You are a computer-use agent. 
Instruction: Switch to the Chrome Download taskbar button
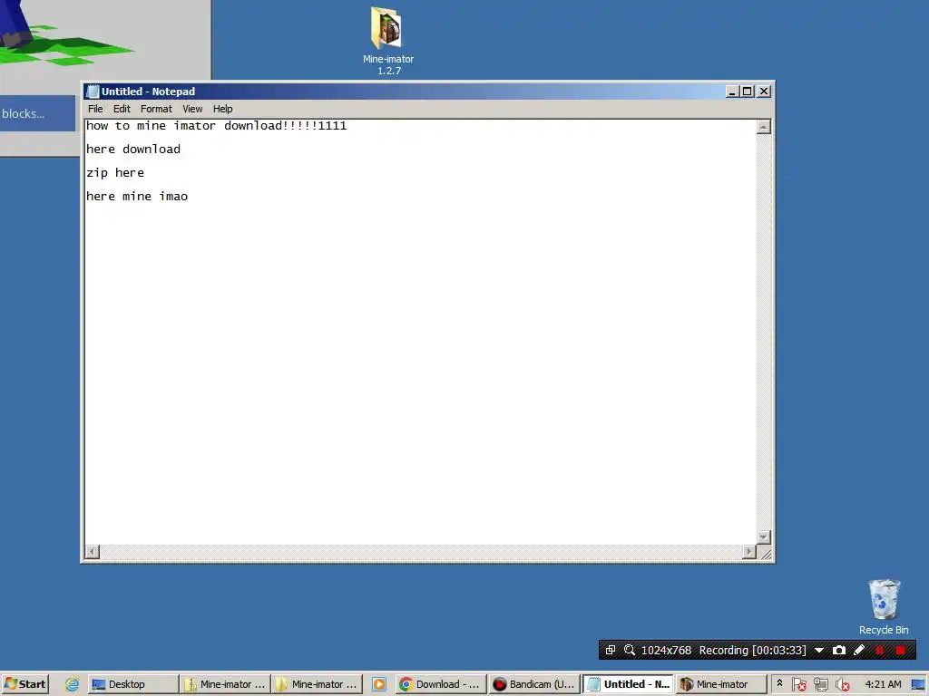(441, 684)
